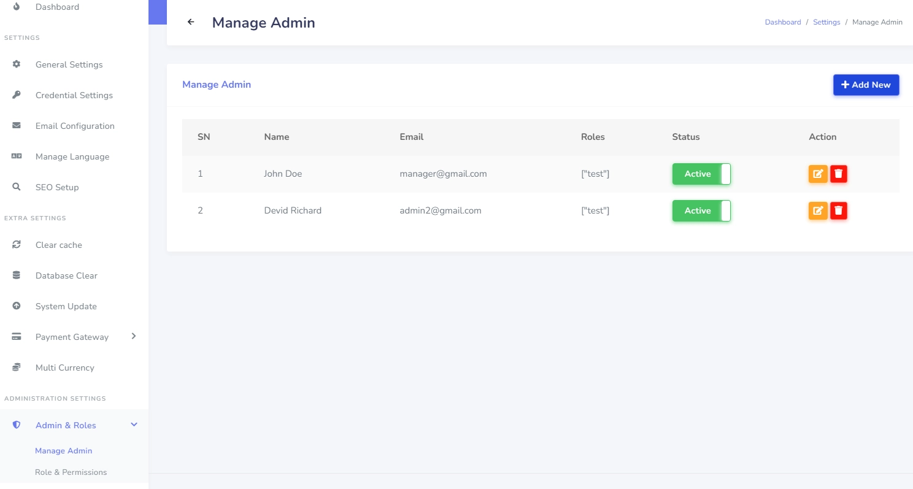Screen dimensions: 913x489
Task: Open the Manage Language menu item
Action: click(x=72, y=156)
